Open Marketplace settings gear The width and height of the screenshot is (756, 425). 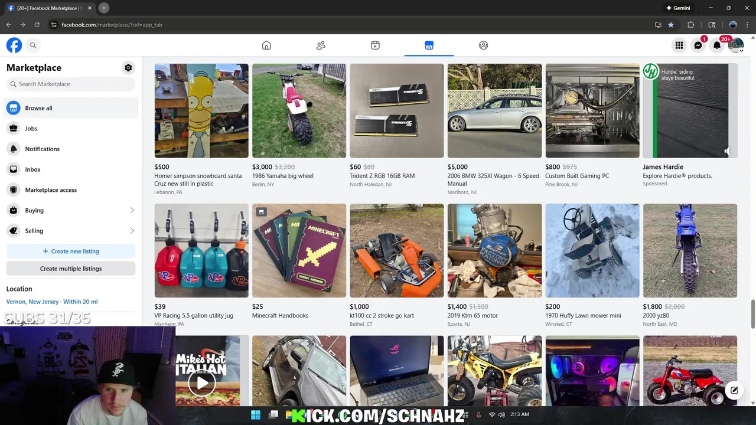(x=128, y=68)
